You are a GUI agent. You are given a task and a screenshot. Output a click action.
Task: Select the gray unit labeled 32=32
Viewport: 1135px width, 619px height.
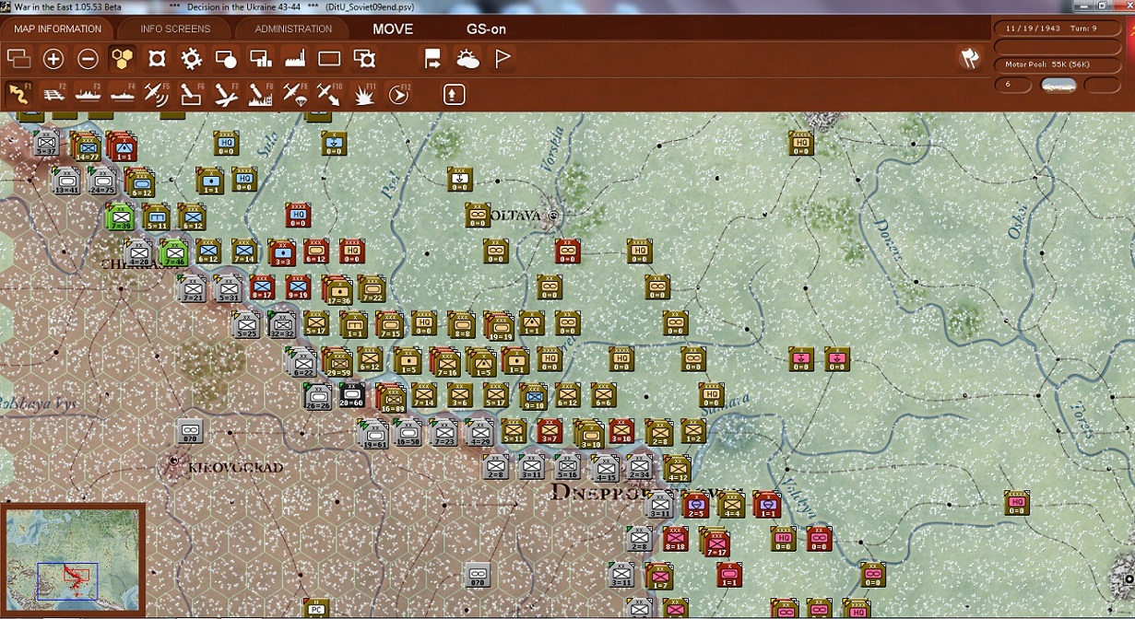click(282, 324)
